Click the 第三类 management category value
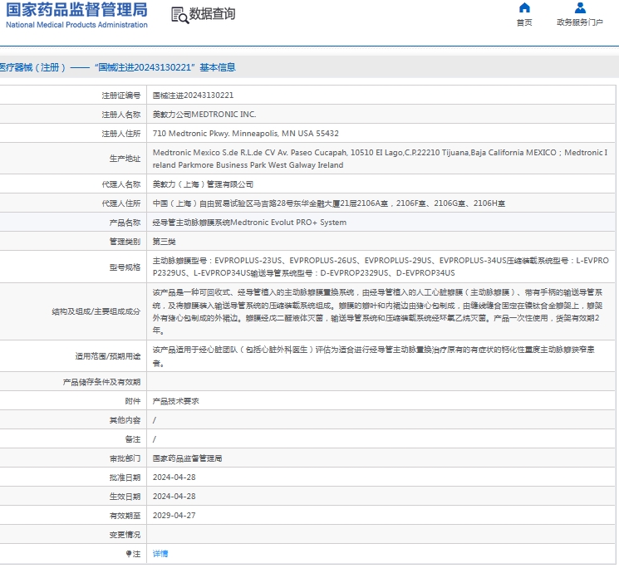Image resolution: width=619 pixels, height=568 pixels. (165, 242)
